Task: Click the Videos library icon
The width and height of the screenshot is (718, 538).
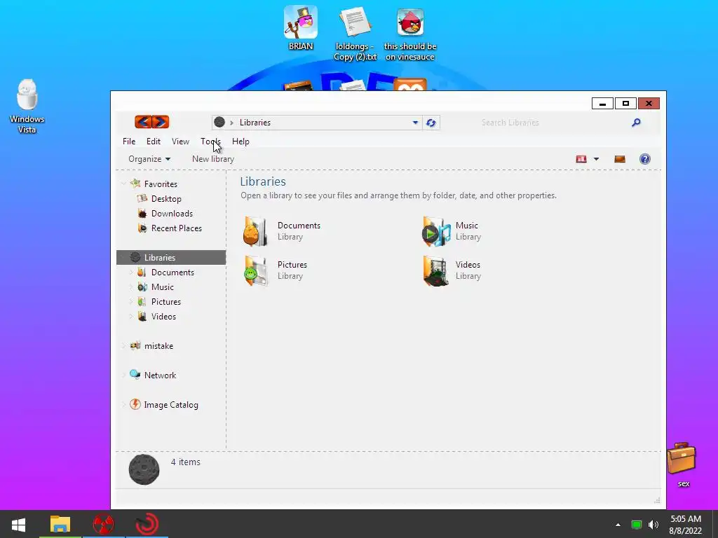Action: coord(434,271)
